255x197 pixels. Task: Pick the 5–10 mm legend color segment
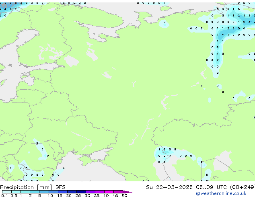(x=44, y=192)
